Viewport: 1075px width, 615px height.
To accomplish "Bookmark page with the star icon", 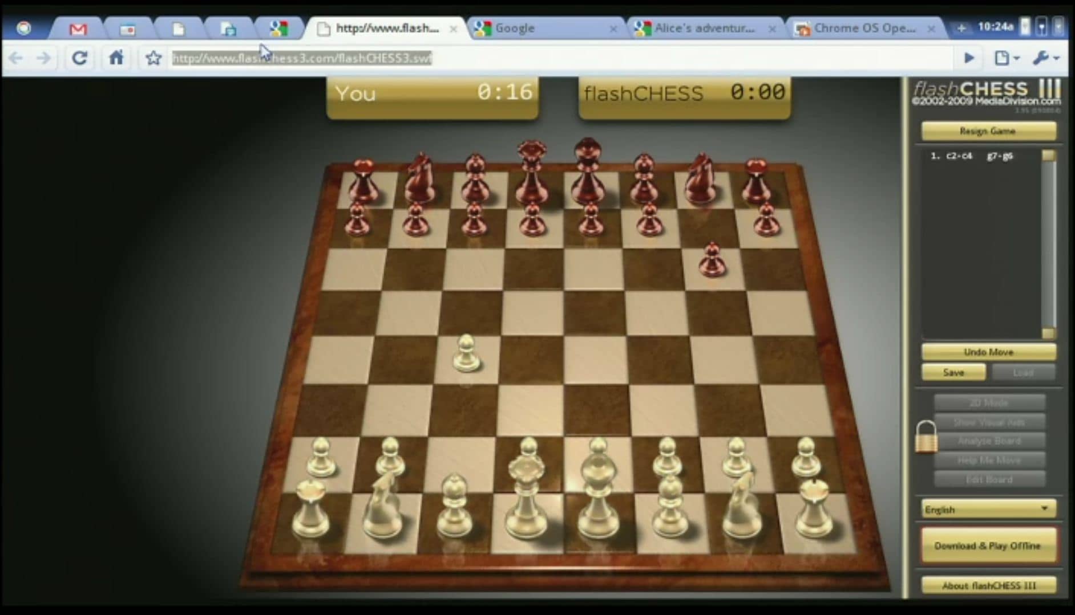I will pos(153,58).
